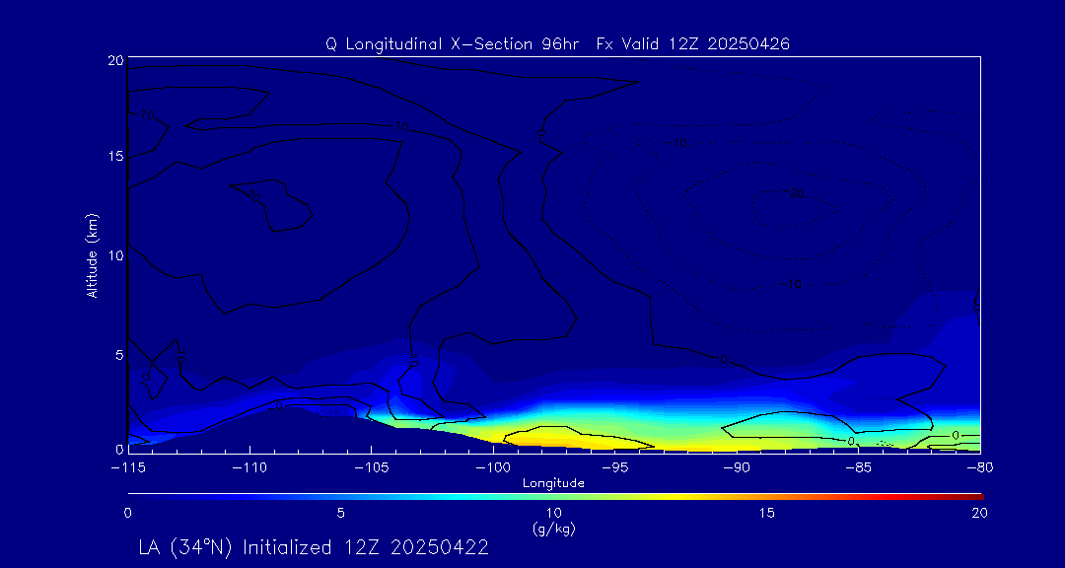Click longitude tick label "-90"

(x=737, y=467)
